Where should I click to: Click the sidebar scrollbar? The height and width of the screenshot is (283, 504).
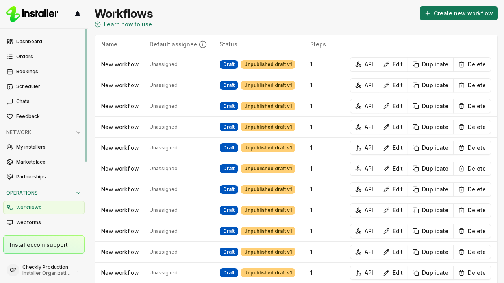point(86,95)
